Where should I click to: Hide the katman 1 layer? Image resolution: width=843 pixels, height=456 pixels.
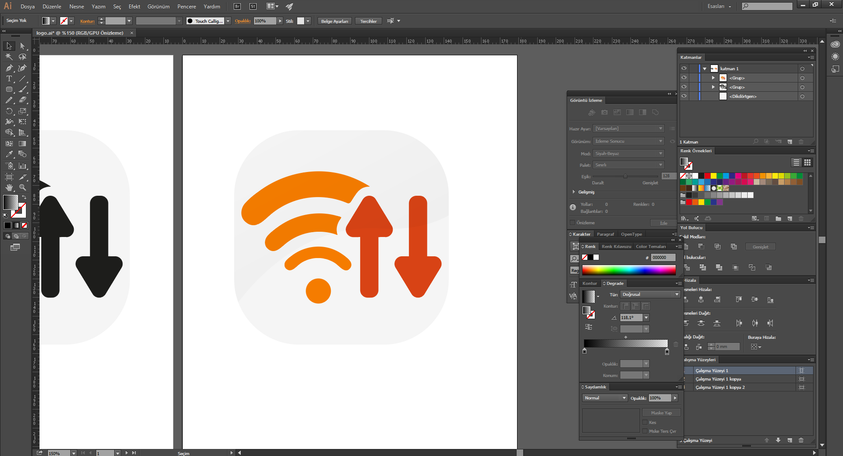pyautogui.click(x=684, y=68)
